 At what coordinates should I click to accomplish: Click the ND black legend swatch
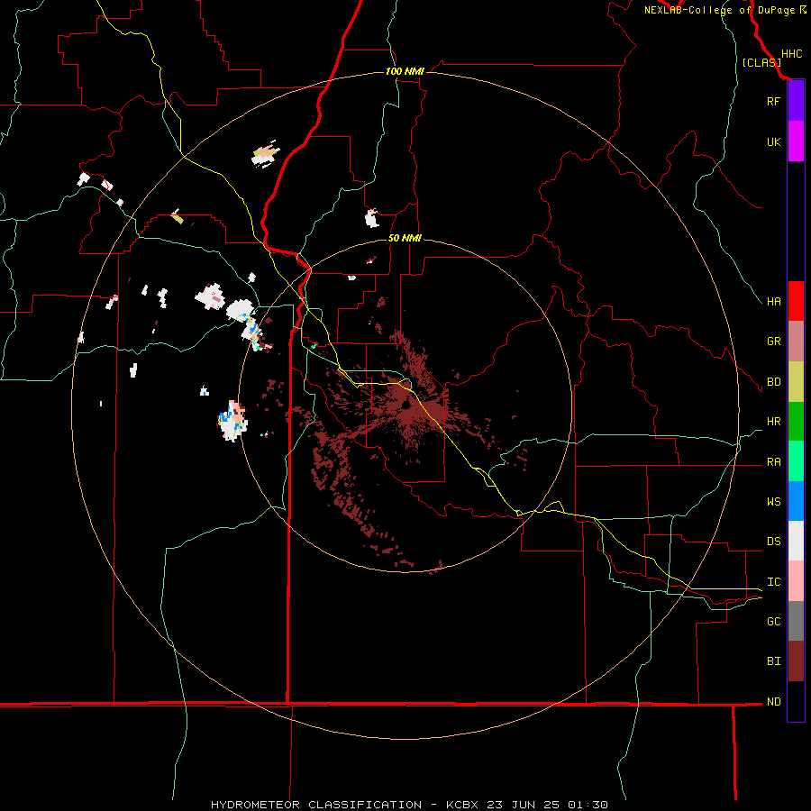(x=796, y=701)
